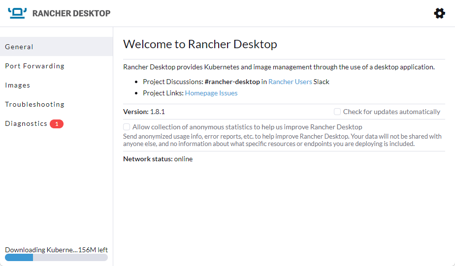Go to the Images section
Image resolution: width=455 pixels, height=266 pixels.
coord(56,85)
